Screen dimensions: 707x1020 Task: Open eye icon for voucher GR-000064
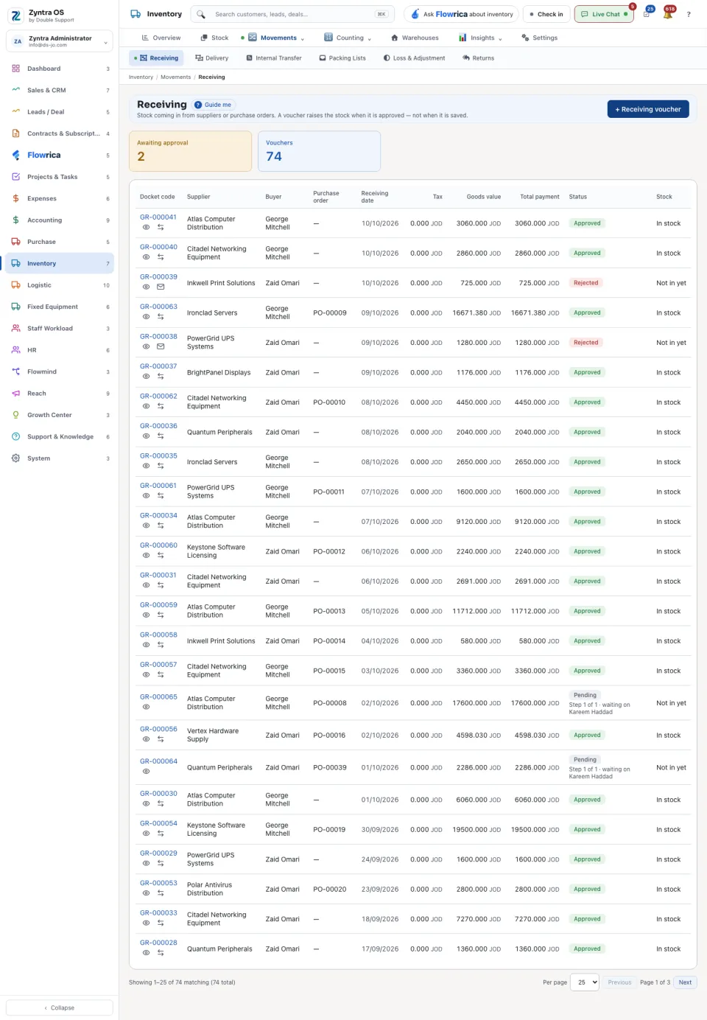pyautogui.click(x=146, y=772)
